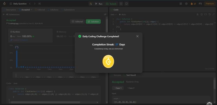Click the braces icon in editor toolbar
The width and height of the screenshot is (217, 105).
click(x=206, y=14)
